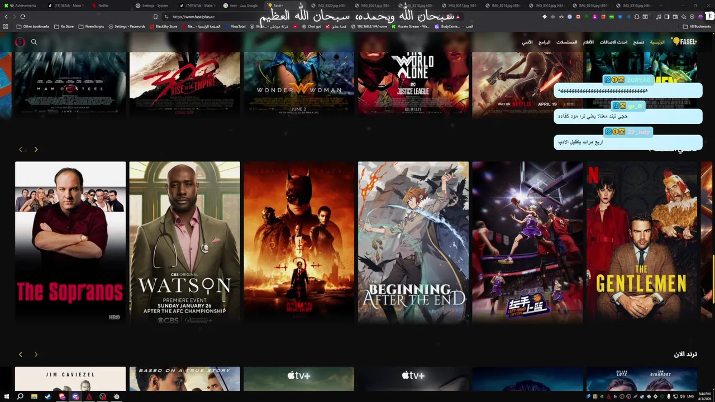The width and height of the screenshot is (715, 402).
Task: Reload the page with refresh icon
Action: 23,17
